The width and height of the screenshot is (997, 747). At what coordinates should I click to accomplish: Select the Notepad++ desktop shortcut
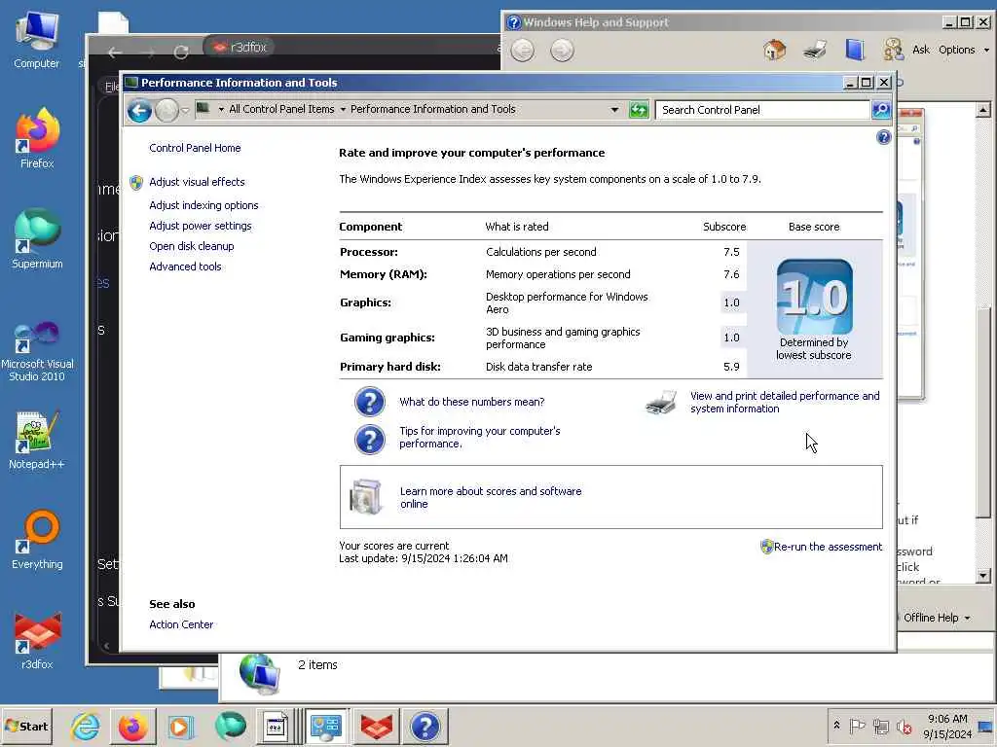tap(37, 440)
